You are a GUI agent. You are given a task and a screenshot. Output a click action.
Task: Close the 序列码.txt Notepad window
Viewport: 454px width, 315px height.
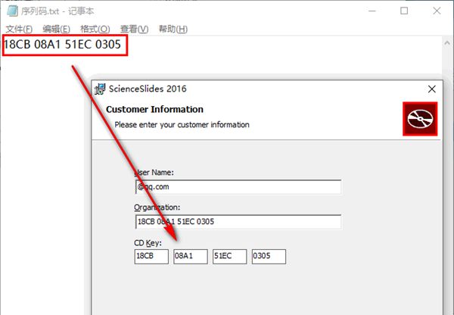(437, 11)
